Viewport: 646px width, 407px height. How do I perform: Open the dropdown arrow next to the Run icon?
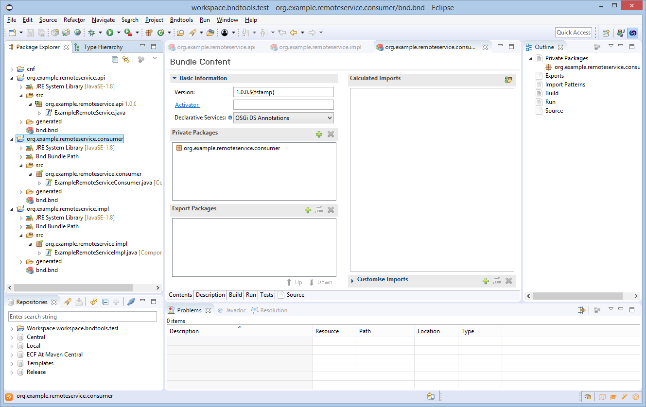[x=119, y=33]
